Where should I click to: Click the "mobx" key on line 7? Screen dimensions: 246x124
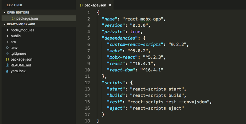114,51
